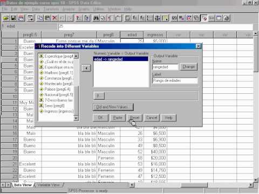Click OK in the Recode dialog

pyautogui.click(x=100, y=118)
